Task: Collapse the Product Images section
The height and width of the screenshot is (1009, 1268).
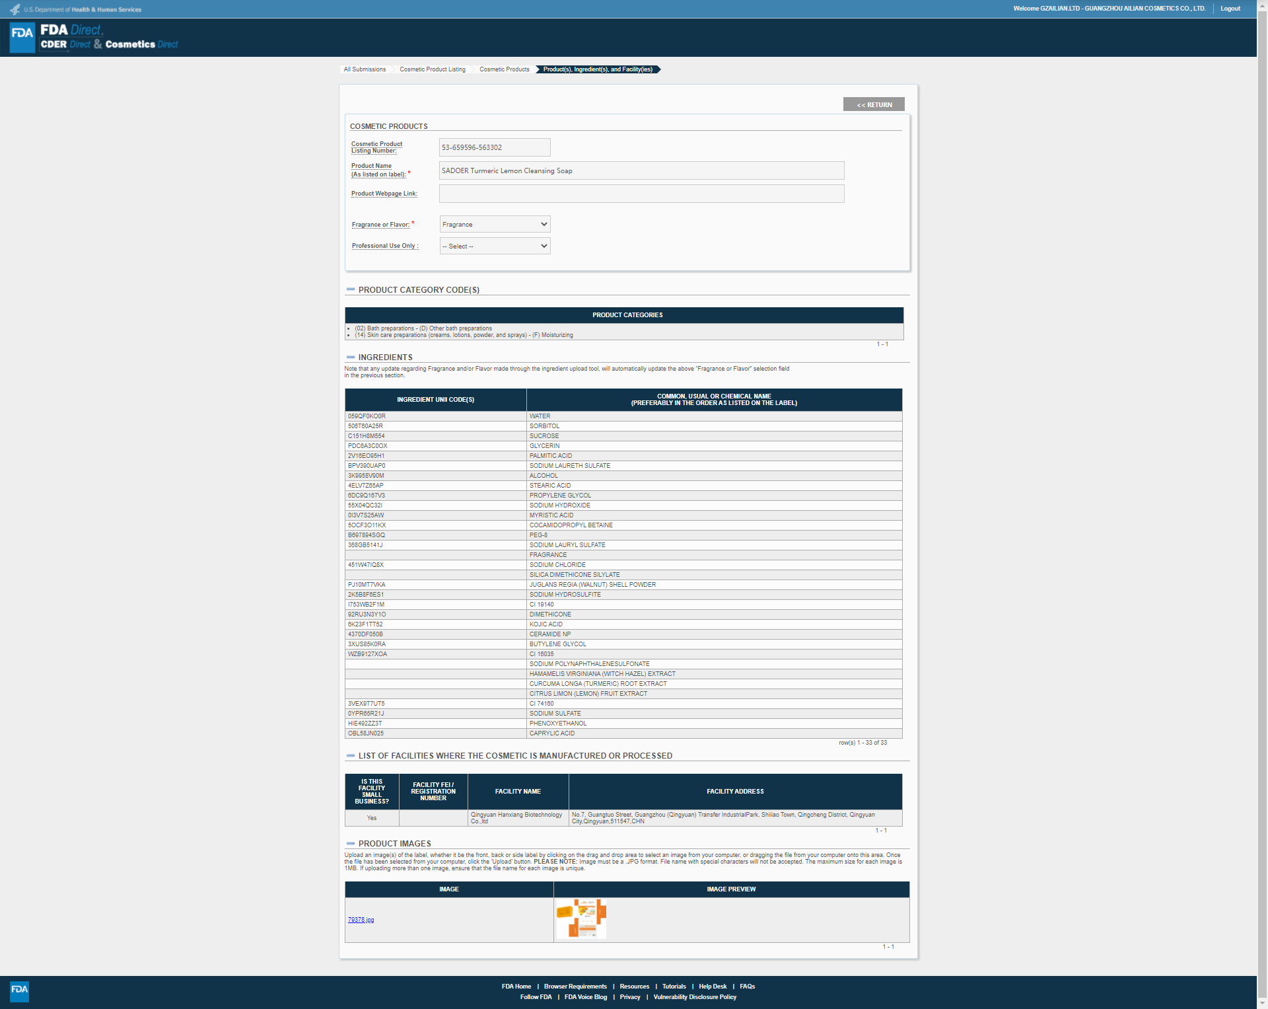Action: (x=351, y=844)
